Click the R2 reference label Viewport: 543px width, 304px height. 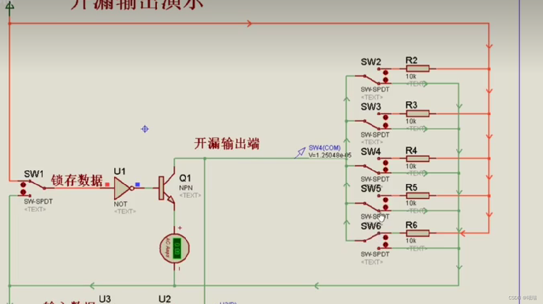[x=411, y=60]
